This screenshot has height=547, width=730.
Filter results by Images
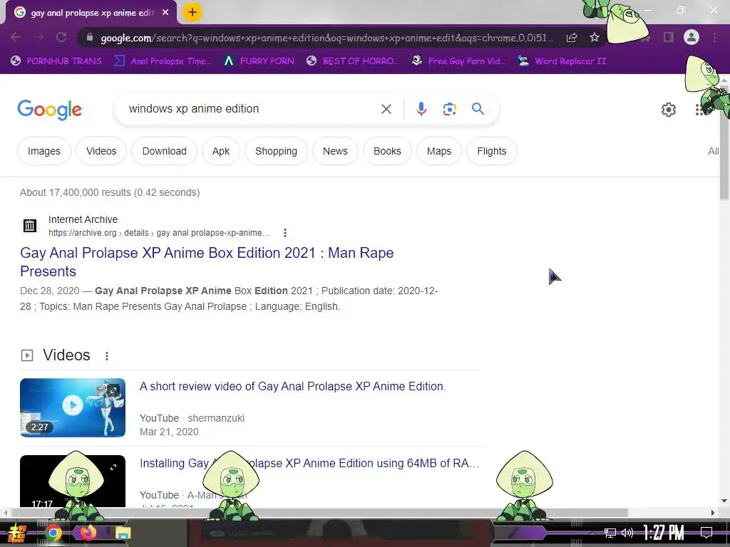pyautogui.click(x=43, y=151)
